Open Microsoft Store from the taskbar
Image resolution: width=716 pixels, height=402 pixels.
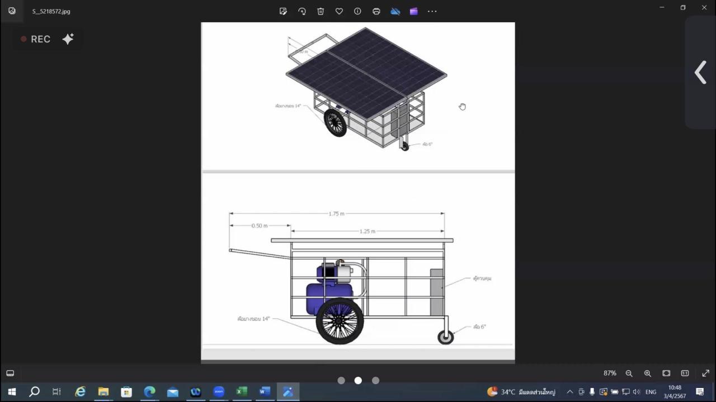[x=126, y=392]
